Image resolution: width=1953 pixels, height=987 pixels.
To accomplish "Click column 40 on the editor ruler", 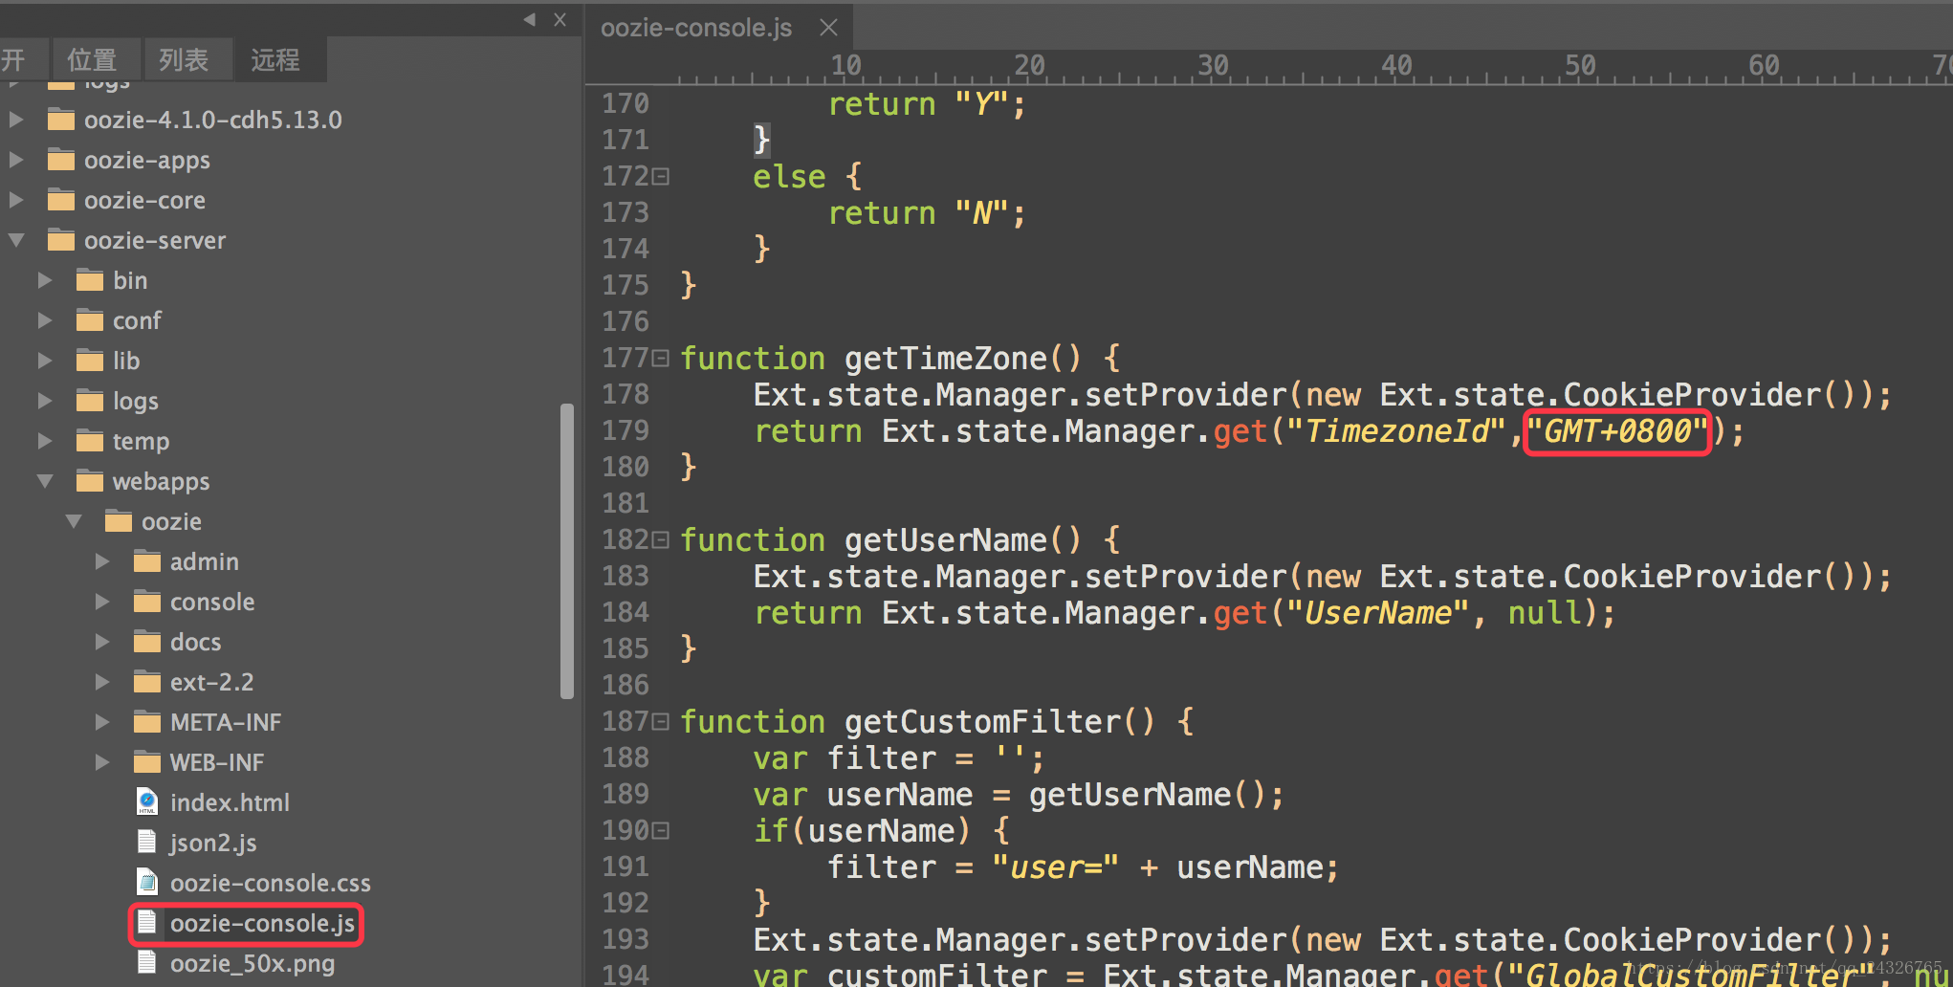I will [x=1396, y=65].
